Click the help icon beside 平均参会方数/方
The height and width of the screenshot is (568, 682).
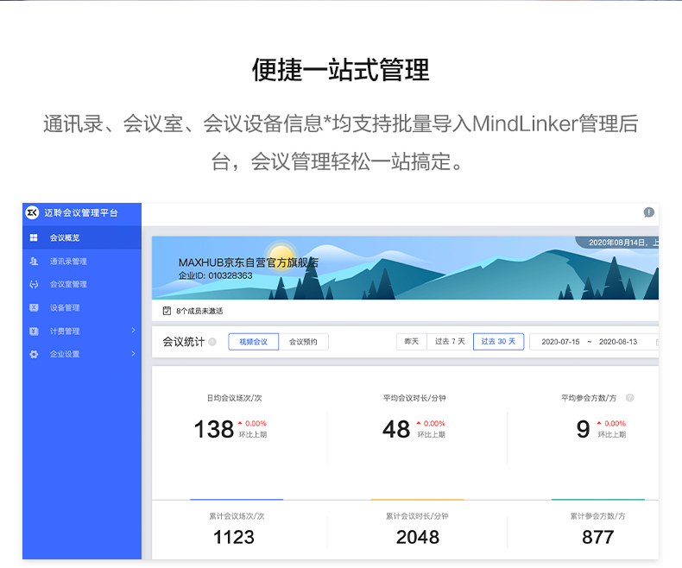click(x=629, y=398)
